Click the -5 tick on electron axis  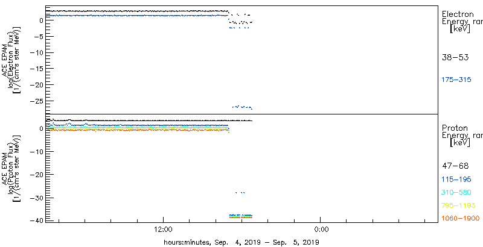point(37,36)
